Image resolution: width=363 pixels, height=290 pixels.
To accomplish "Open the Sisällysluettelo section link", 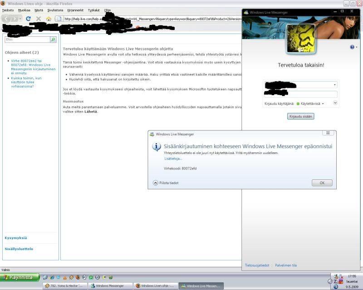I will 19,249.
